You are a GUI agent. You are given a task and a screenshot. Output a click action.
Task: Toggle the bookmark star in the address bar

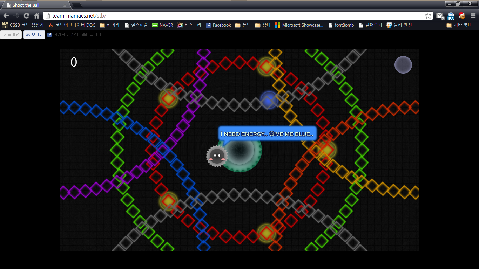click(428, 16)
